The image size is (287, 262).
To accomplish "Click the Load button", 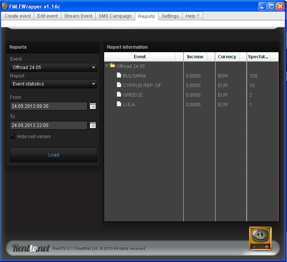I will point(54,155).
